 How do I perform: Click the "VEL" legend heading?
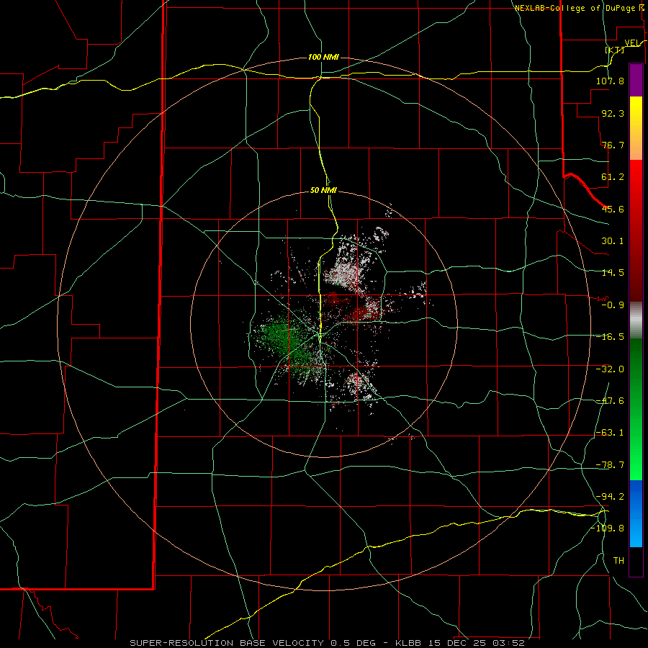pos(632,42)
